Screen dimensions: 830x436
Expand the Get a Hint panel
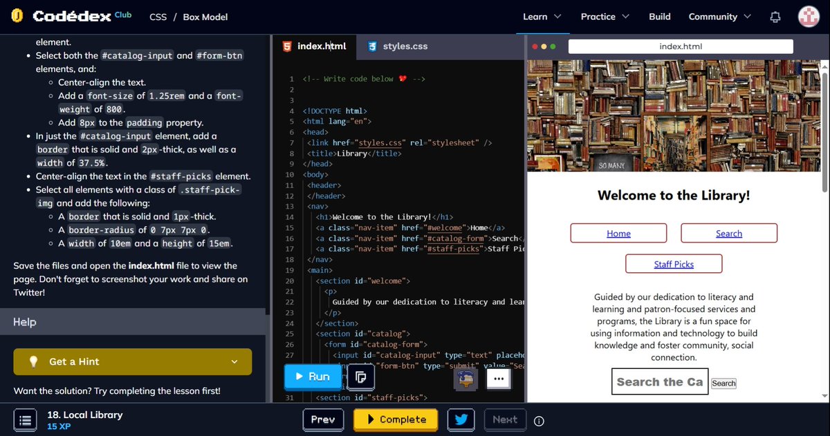(x=131, y=361)
